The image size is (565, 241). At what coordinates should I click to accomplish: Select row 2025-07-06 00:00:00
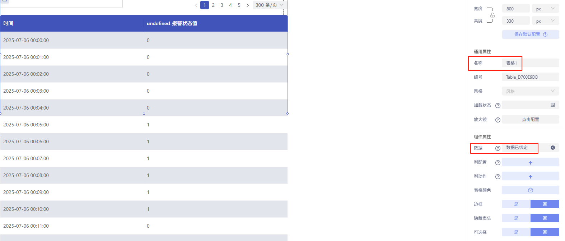coord(144,40)
